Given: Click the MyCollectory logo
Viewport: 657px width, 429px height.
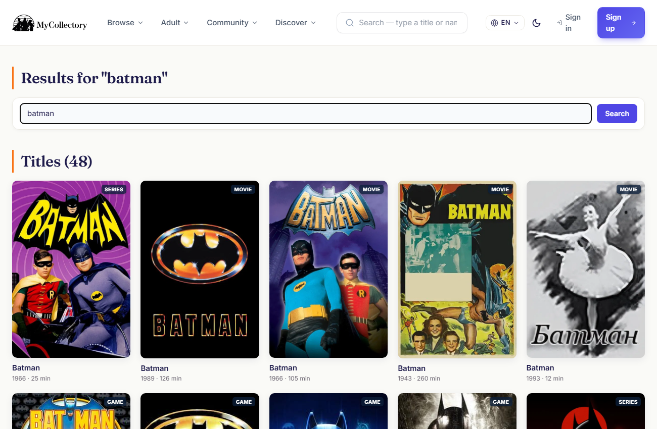Looking at the screenshot, I should pos(50,23).
